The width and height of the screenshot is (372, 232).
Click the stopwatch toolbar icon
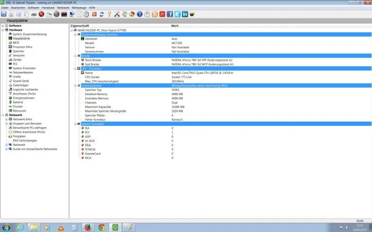click(x=86, y=14)
